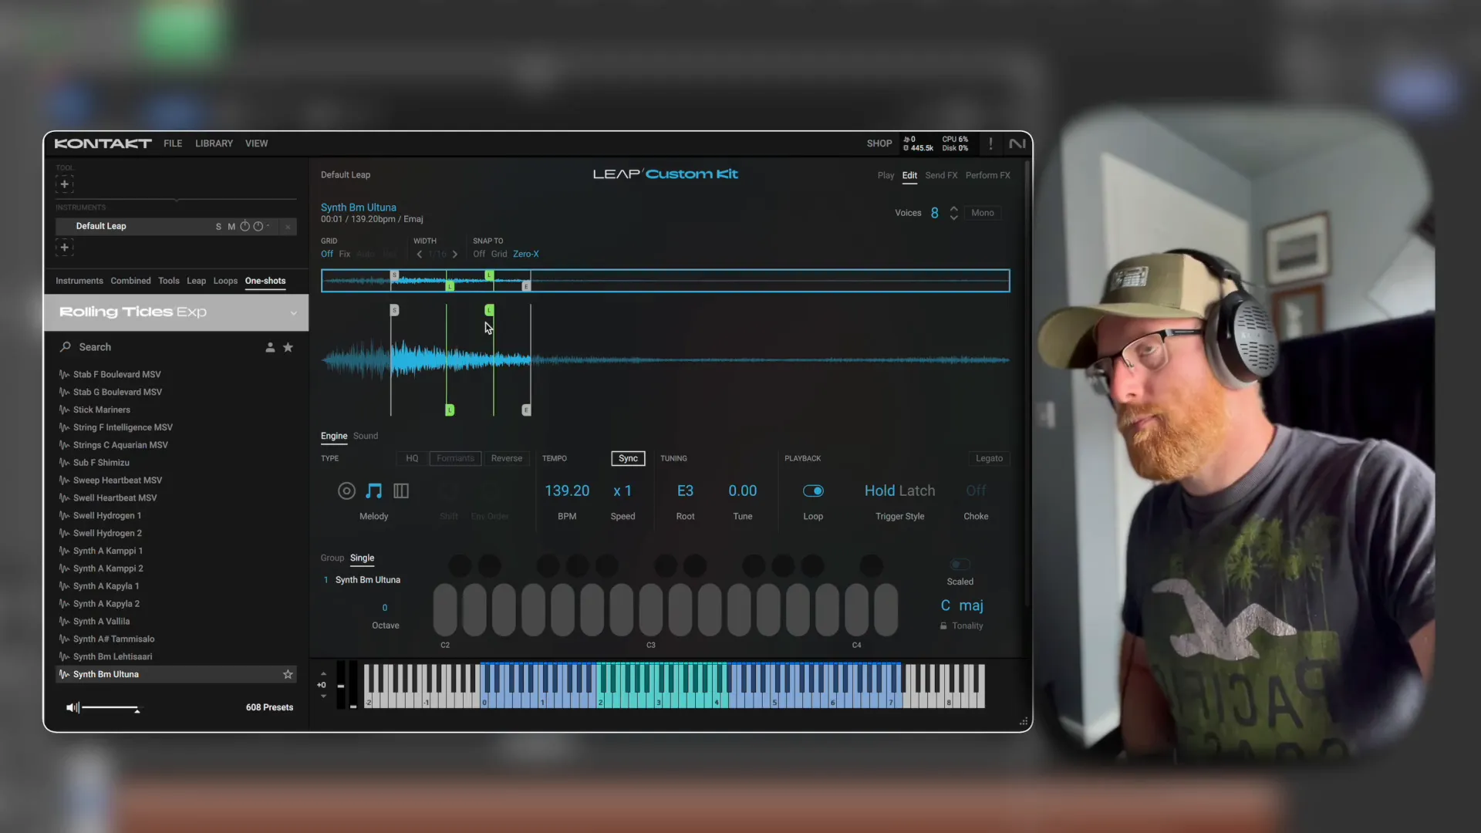
Task: Toggle Mono voice mode
Action: [x=983, y=213]
